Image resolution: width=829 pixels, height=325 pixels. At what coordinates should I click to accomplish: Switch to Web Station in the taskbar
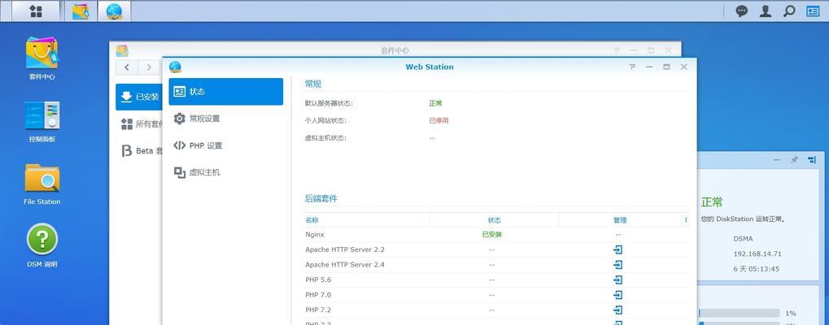[114, 11]
